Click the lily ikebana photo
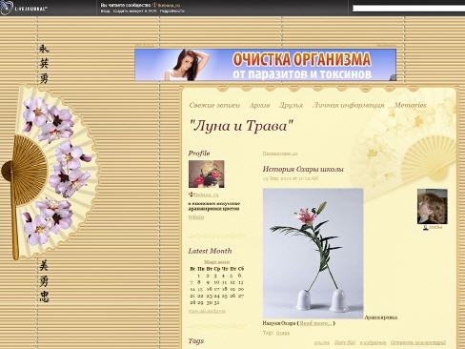Image resolution: width=465 pixels, height=349 pixels. click(313, 254)
